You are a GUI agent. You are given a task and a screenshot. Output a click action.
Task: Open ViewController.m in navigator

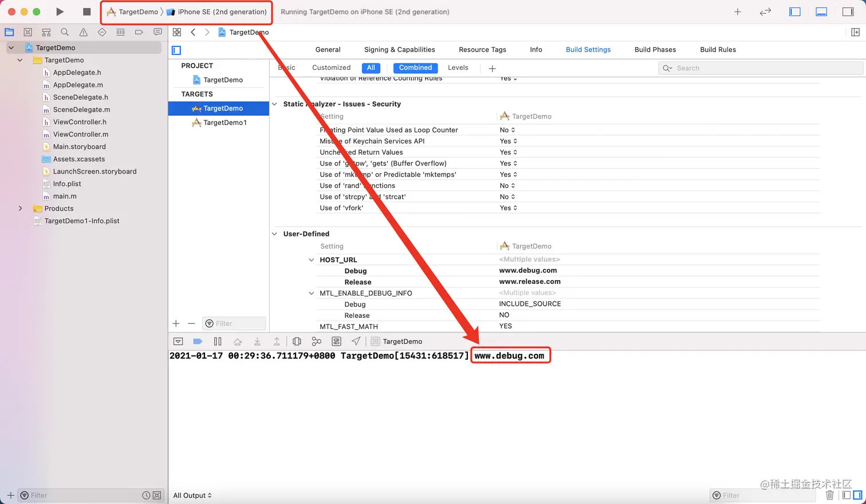(x=80, y=135)
